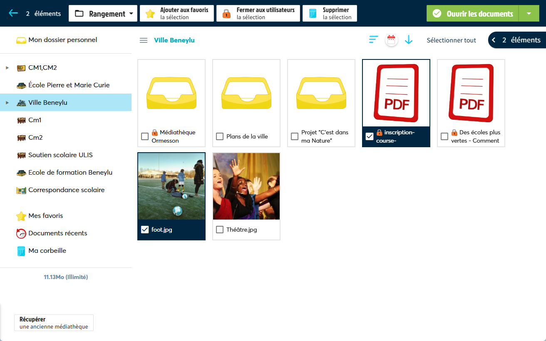Viewport: 546px width, 341px height.
Task: Expand the CM1,CM2 tree arrow
Action: [x=7, y=68]
